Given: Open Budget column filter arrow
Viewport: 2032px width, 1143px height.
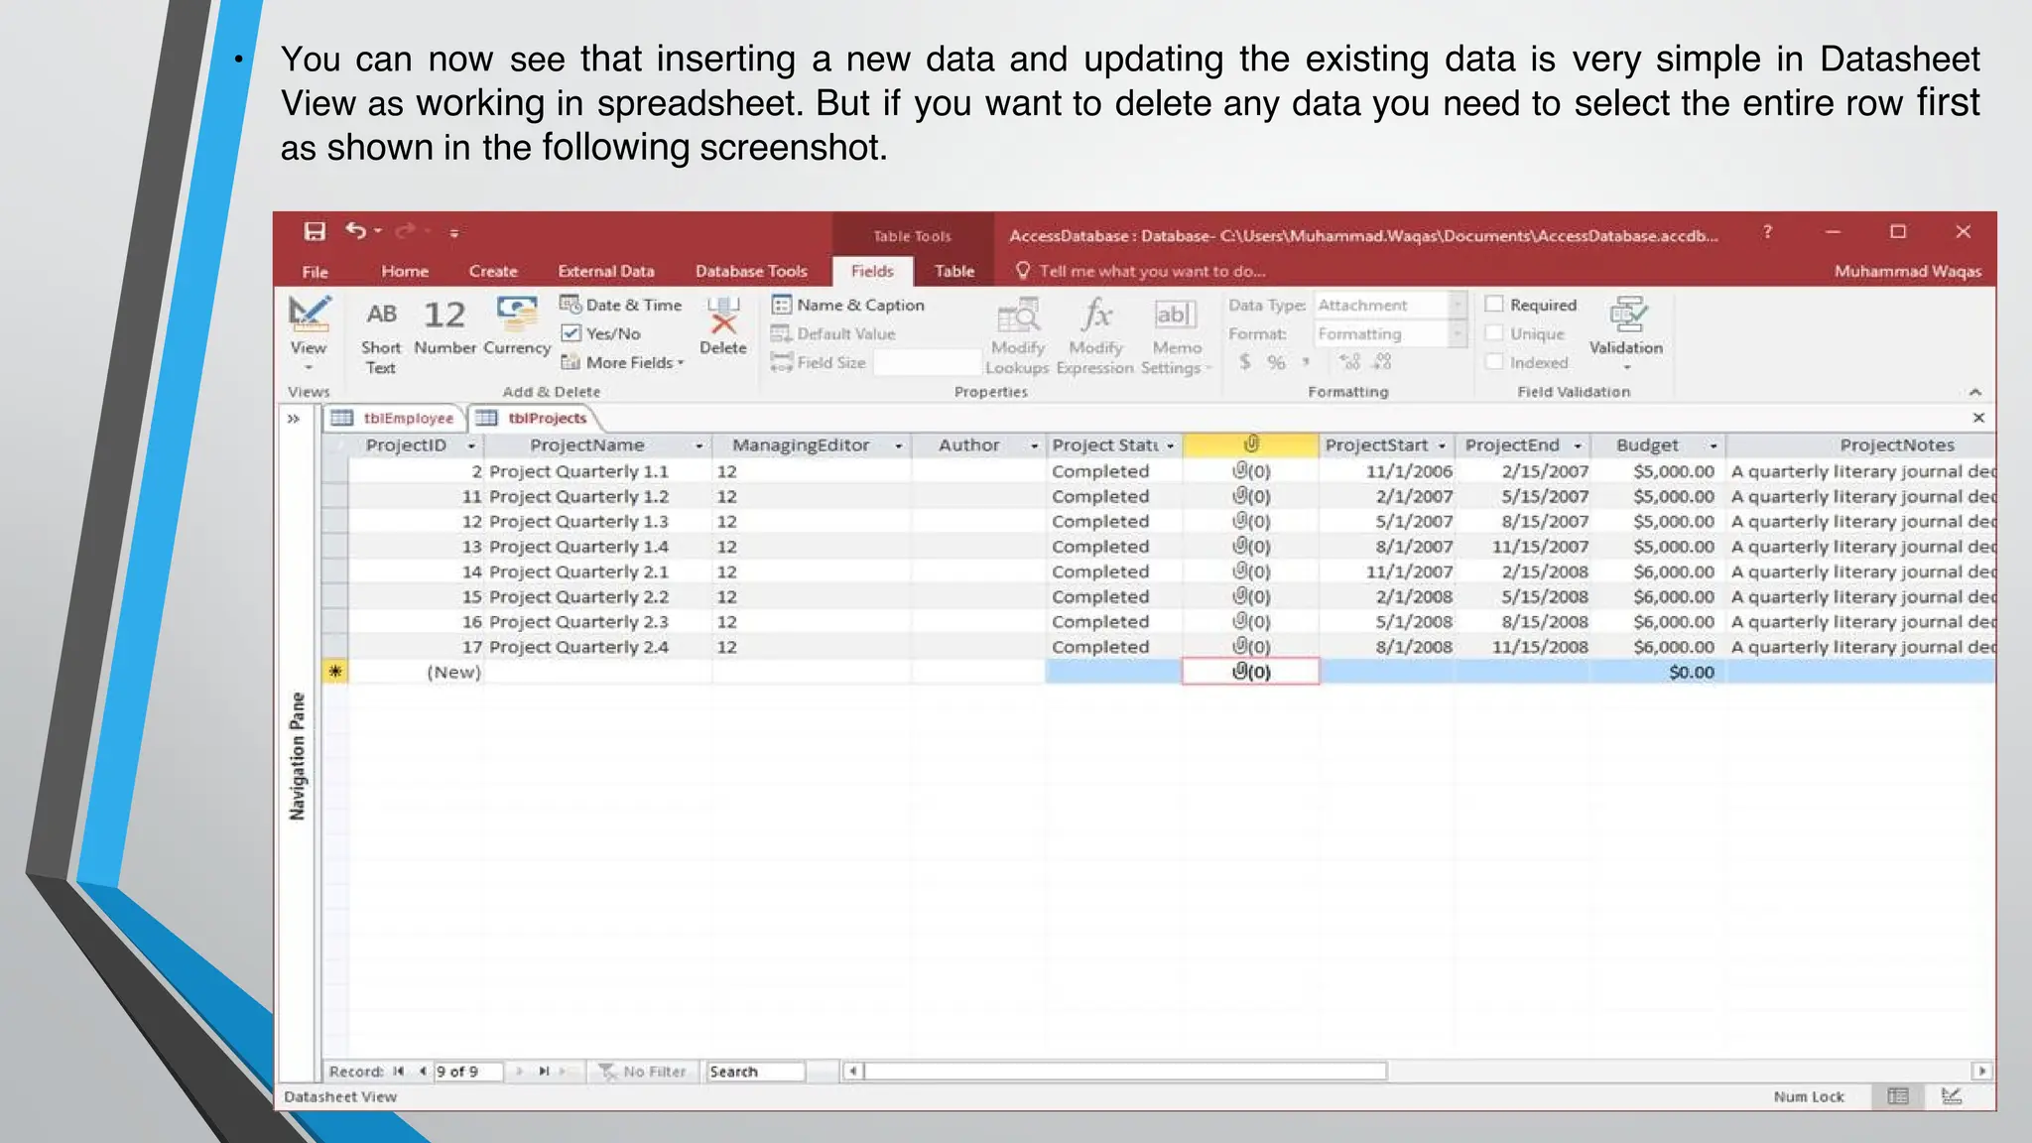Looking at the screenshot, I should click(1713, 445).
